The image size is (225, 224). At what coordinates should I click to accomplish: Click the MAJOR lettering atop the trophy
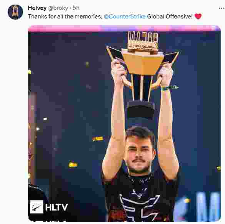pos(143,37)
